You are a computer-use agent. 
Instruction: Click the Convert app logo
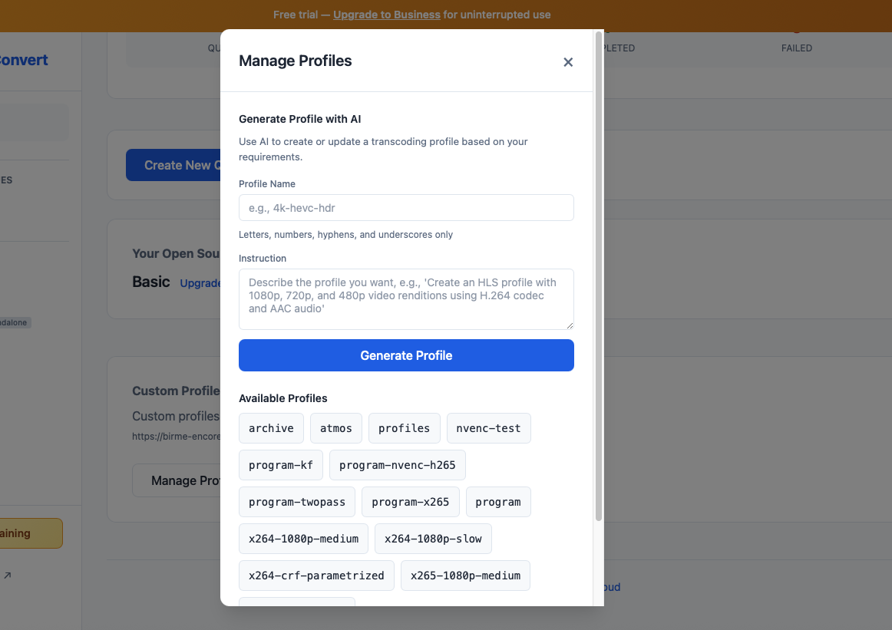click(x=24, y=60)
